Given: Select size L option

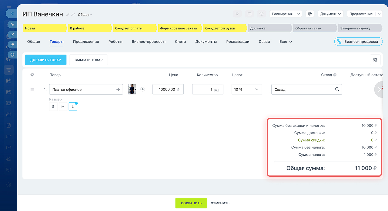Looking at the screenshot, I should click(73, 107).
